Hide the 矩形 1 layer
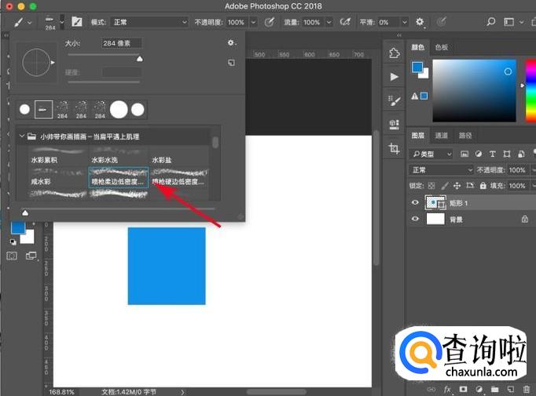The height and width of the screenshot is (396, 536). point(416,202)
